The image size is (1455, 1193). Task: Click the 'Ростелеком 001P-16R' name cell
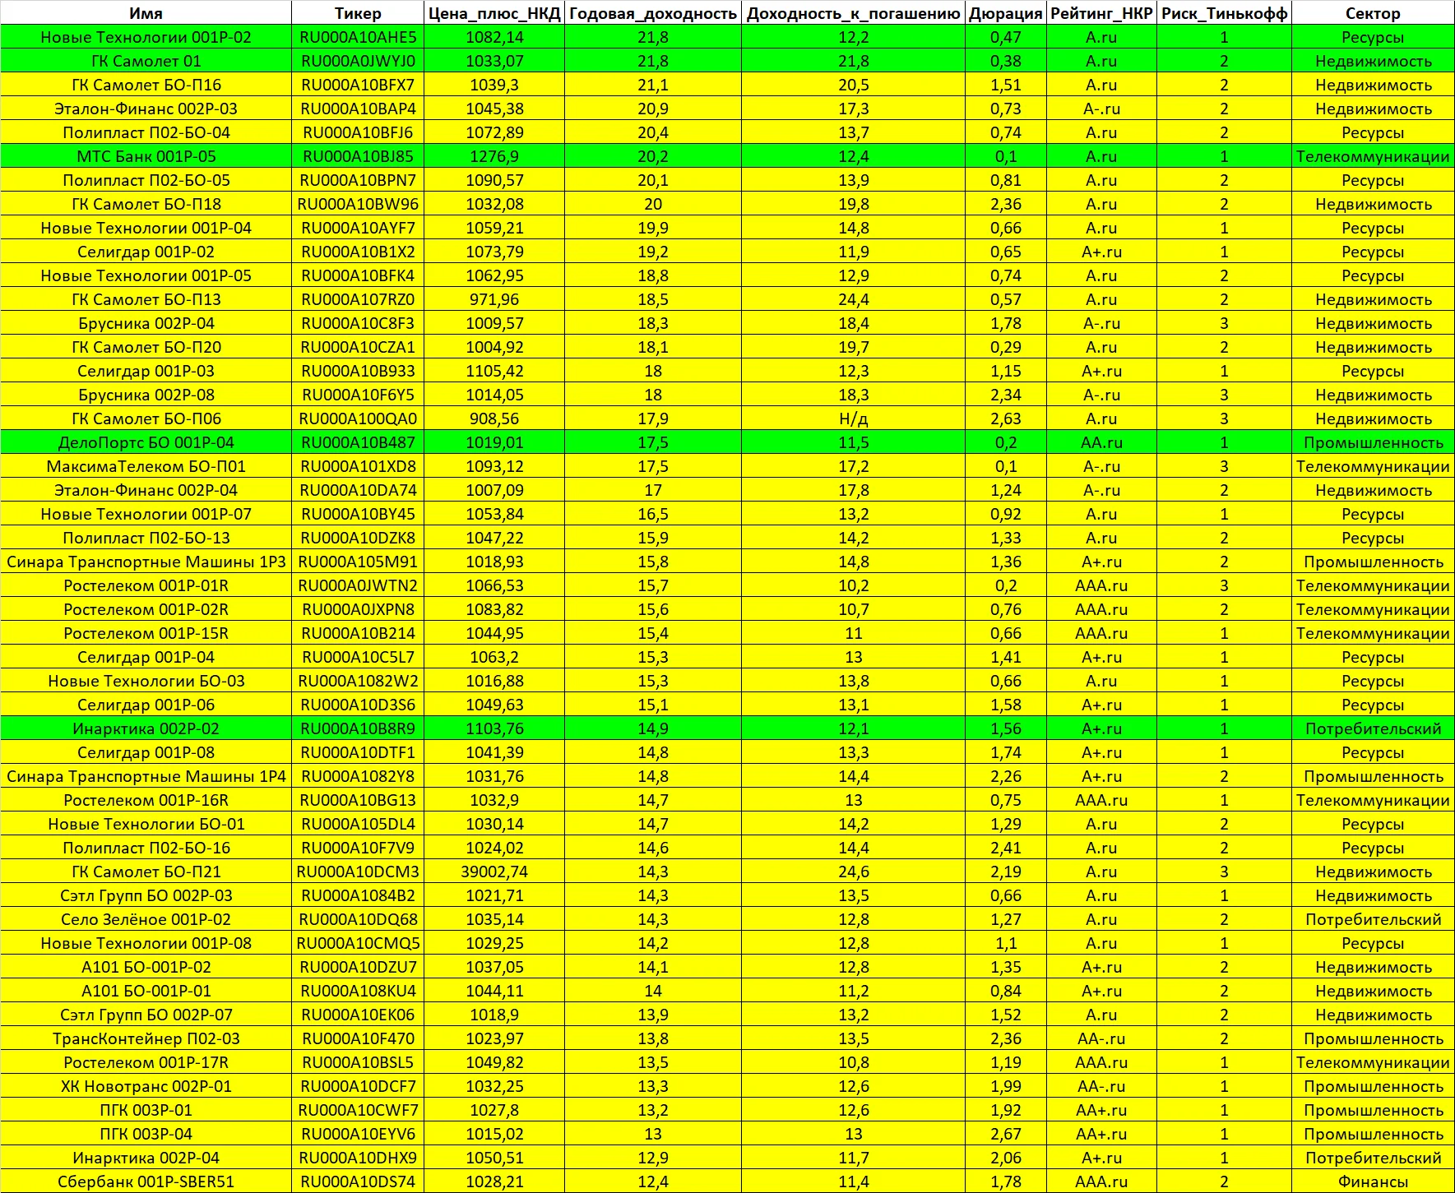pyautogui.click(x=146, y=800)
